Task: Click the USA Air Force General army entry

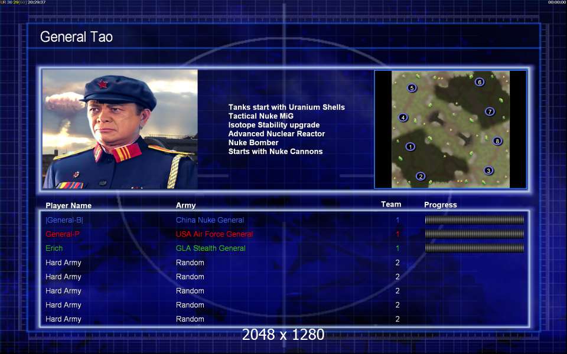Action: coord(214,234)
